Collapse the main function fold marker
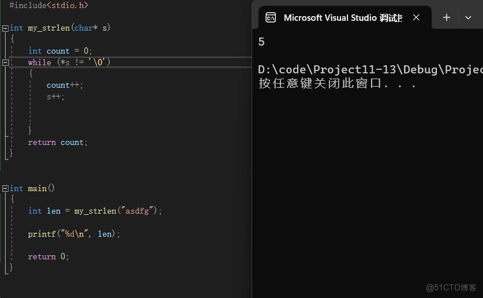The height and width of the screenshot is (298, 483). pos(5,188)
